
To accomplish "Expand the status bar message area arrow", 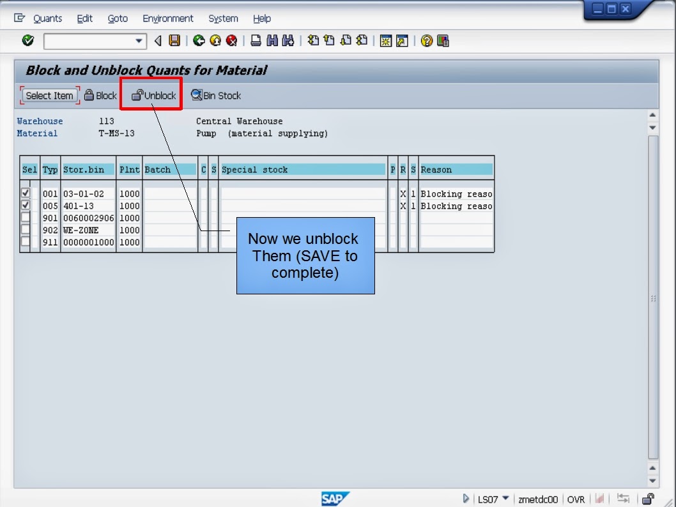I will (x=466, y=499).
